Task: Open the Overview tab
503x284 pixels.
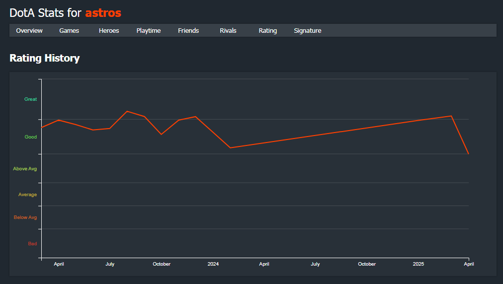Action: (29, 30)
